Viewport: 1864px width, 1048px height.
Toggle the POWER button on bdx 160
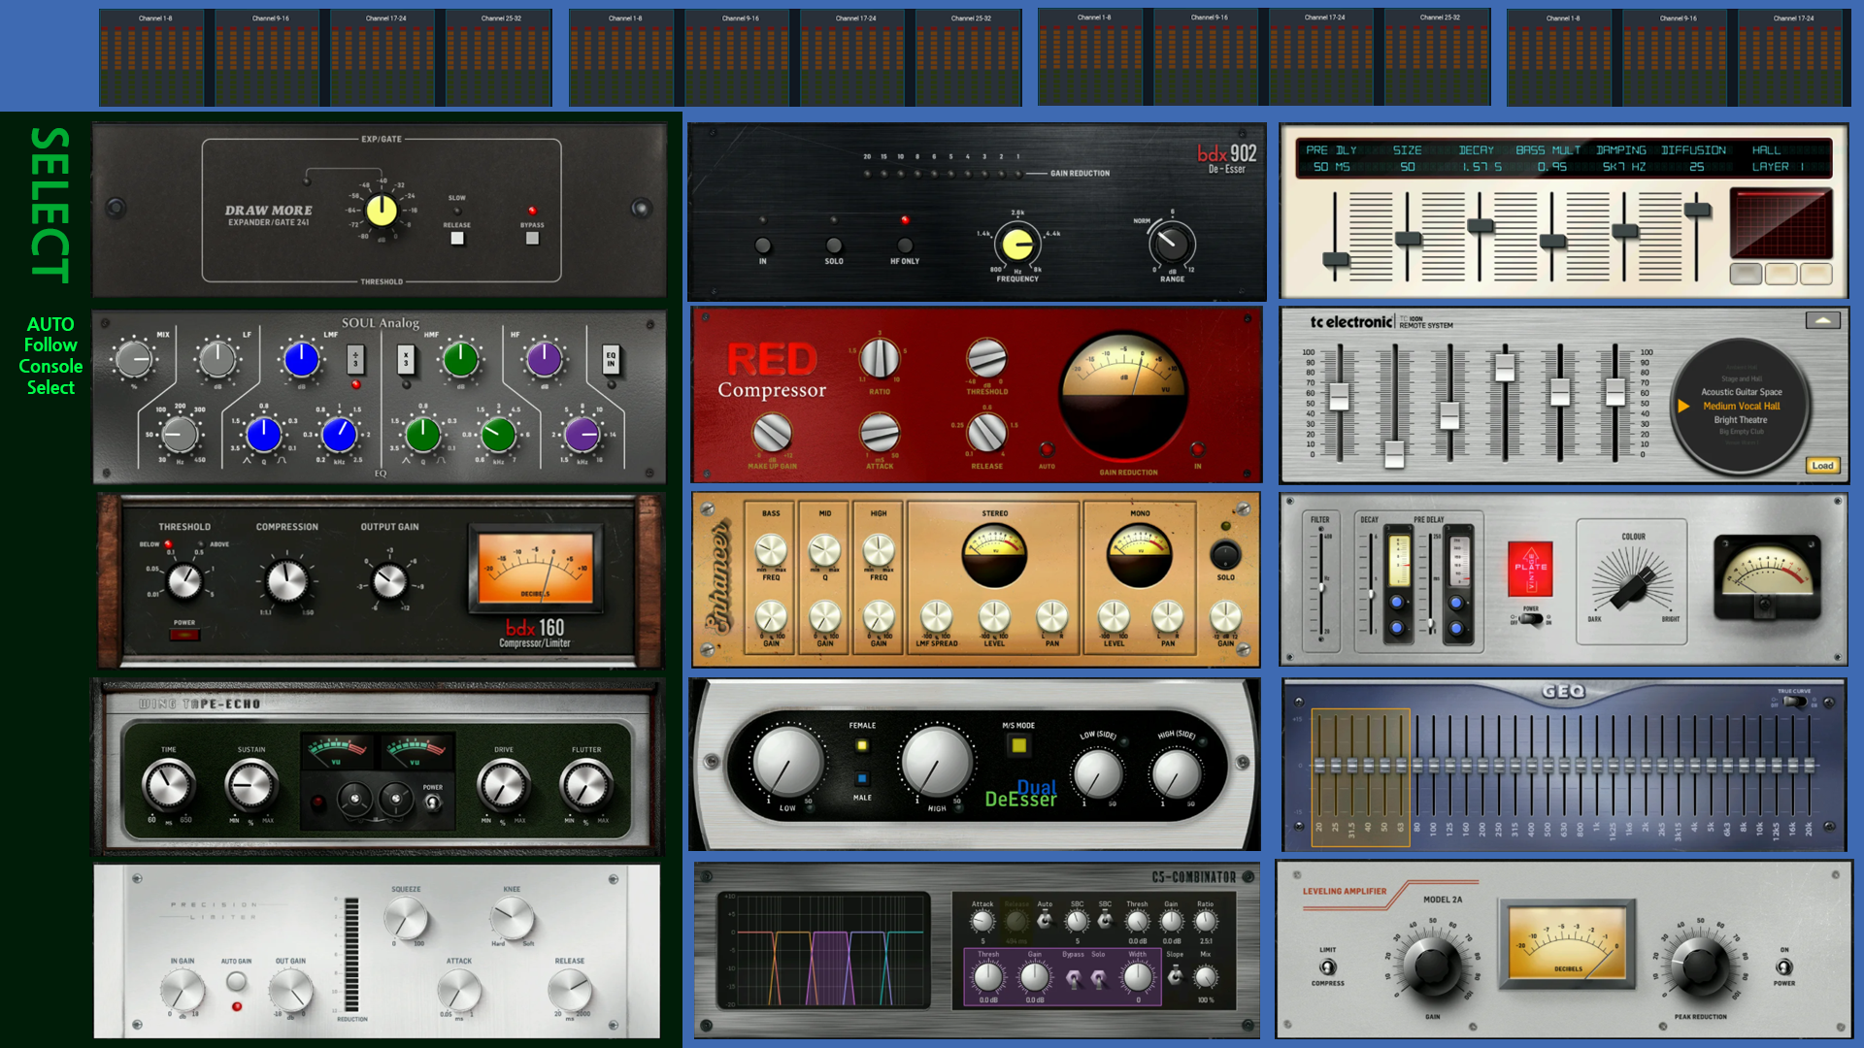(184, 635)
